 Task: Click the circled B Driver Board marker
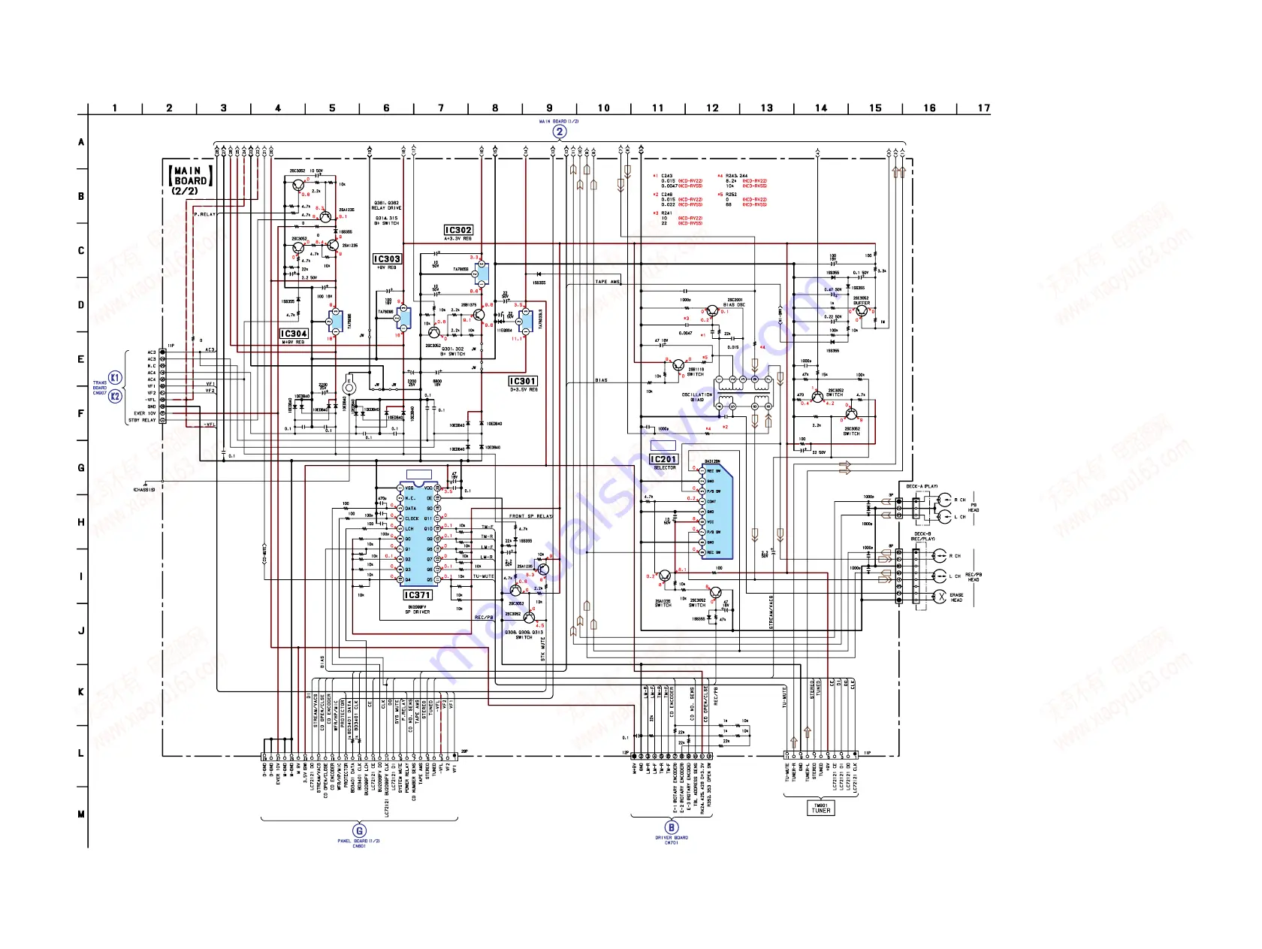672,827
